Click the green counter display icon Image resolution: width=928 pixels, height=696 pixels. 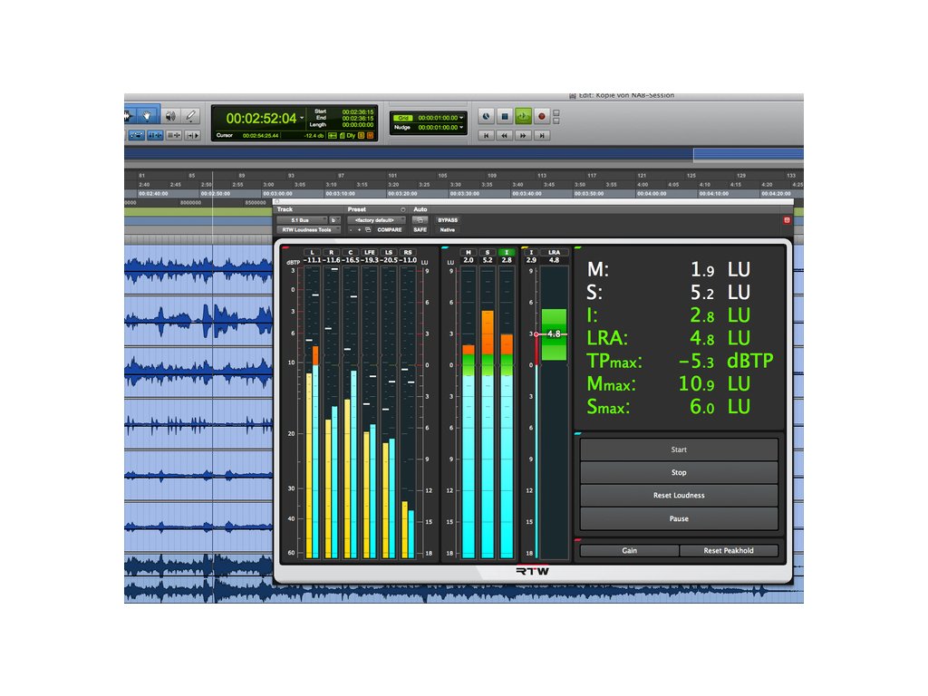333,136
